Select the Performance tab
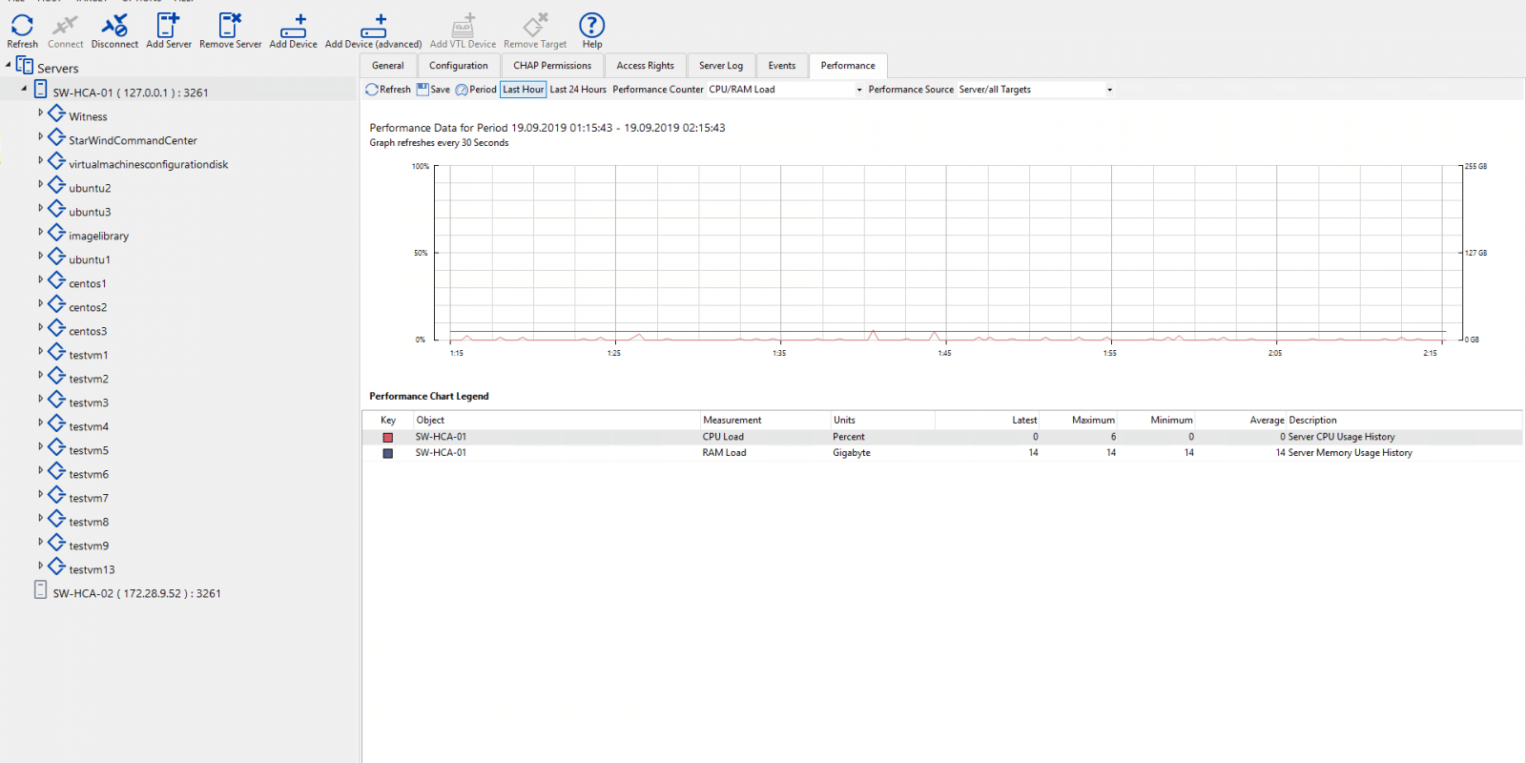1526x763 pixels. (848, 66)
